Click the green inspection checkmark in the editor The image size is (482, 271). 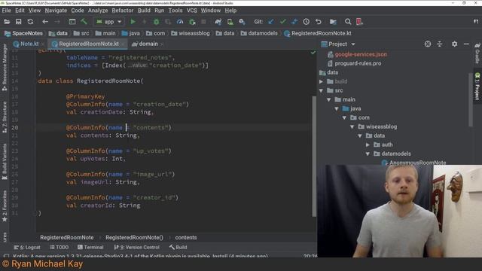click(x=313, y=53)
